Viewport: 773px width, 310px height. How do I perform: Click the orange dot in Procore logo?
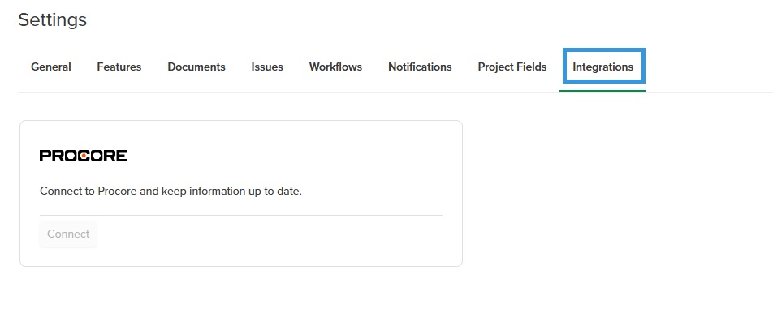click(x=84, y=156)
